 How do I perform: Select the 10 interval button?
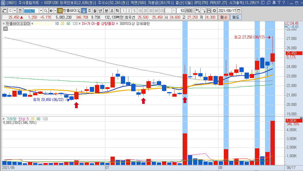click(x=140, y=11)
